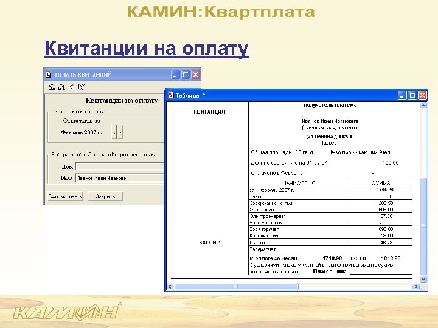Activate the context help cursor icon

click(x=82, y=87)
